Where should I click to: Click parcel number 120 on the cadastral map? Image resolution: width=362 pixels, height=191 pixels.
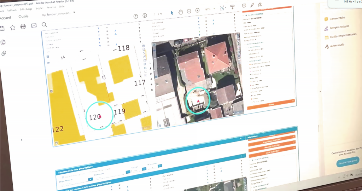95,117
